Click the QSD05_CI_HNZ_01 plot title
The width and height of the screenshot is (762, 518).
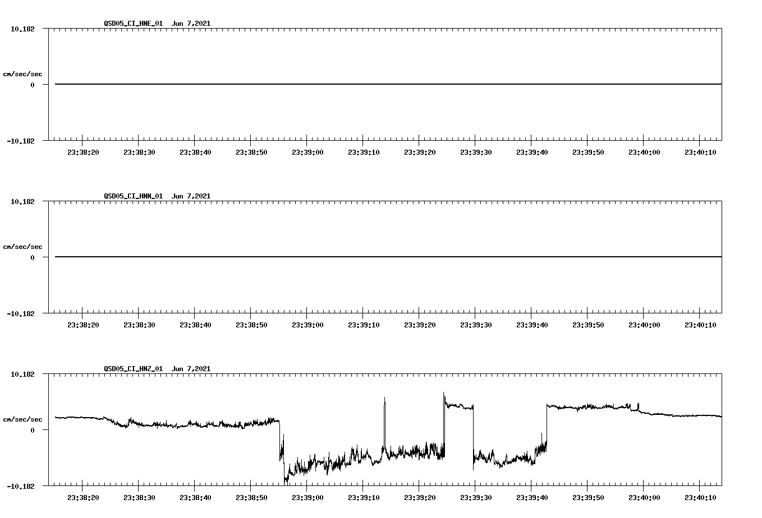[157, 369]
